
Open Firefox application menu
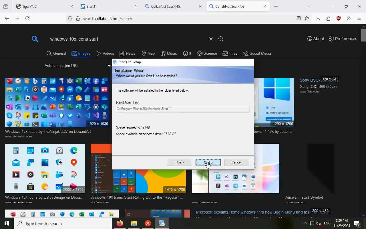pos(359,18)
